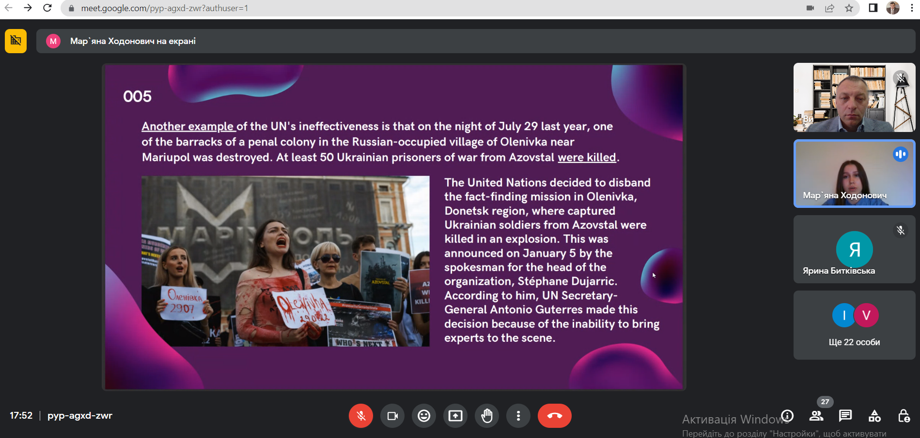The image size is (920, 438).
Task: Reload the Google Meet page
Action: pos(47,8)
